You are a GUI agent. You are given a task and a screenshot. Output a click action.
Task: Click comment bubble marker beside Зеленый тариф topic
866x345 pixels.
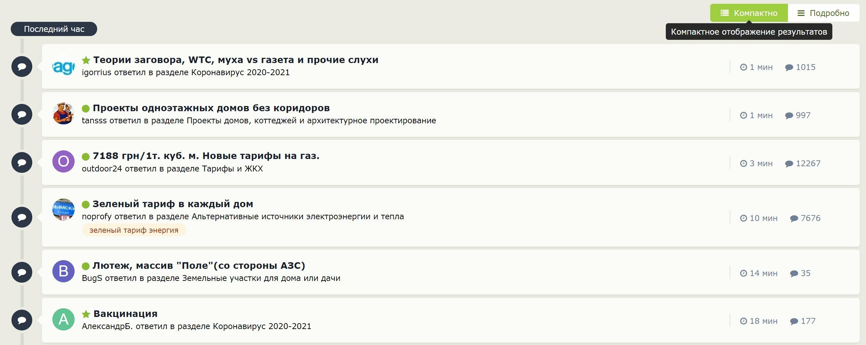(x=22, y=217)
